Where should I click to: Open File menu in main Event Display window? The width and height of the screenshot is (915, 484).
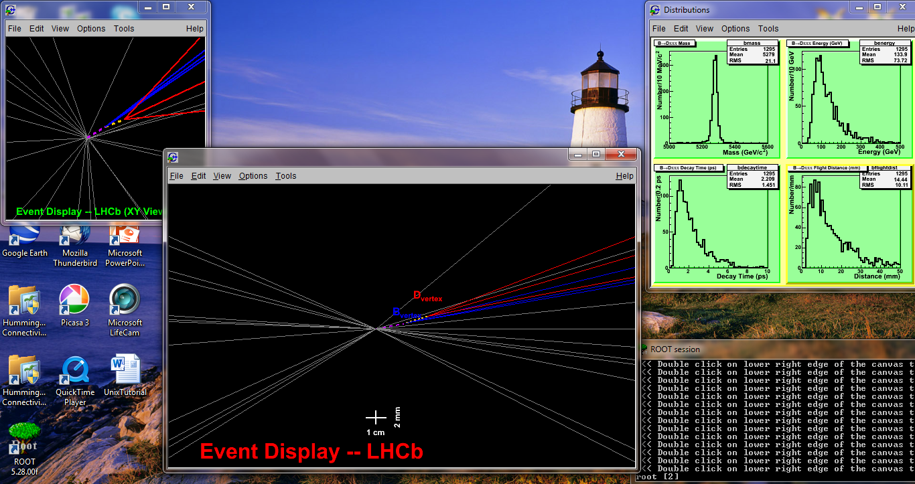[176, 176]
